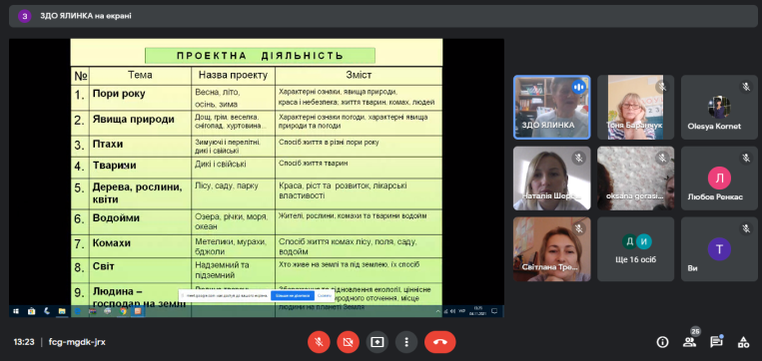
Task: Click the present screen icon
Action: 378,342
